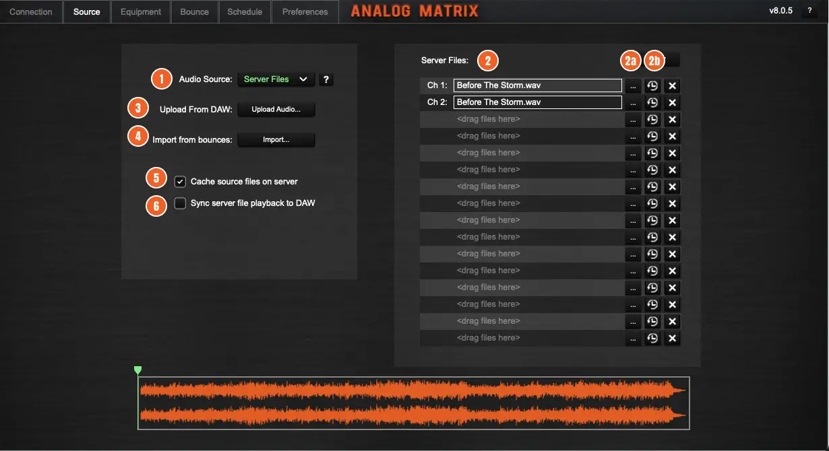Open history on first empty drag row

pos(652,120)
